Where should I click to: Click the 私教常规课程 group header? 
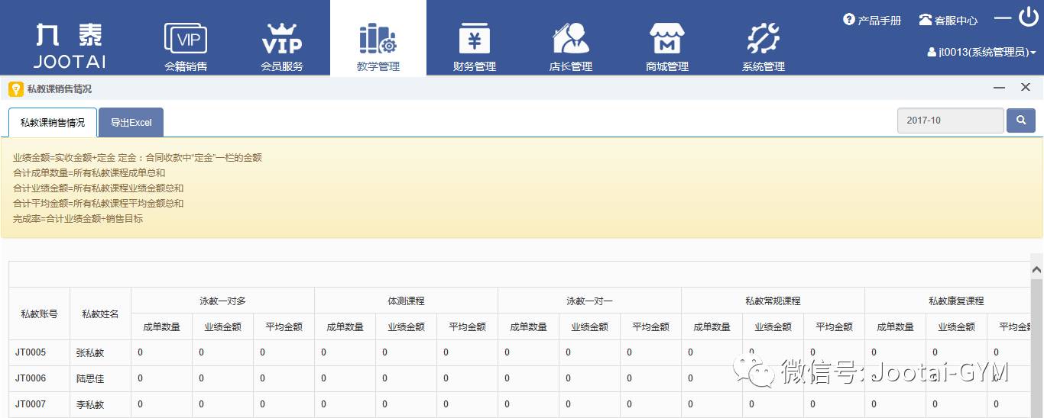(773, 301)
